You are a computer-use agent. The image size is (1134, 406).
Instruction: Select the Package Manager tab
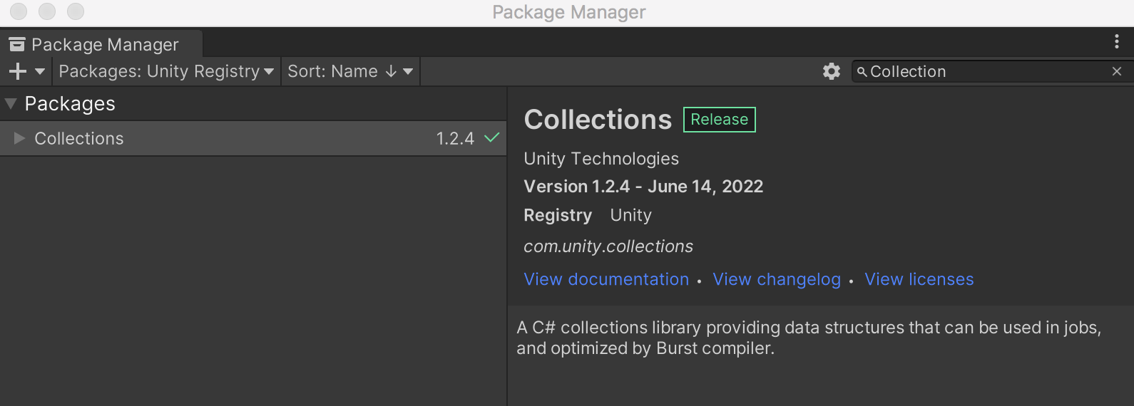click(100, 44)
